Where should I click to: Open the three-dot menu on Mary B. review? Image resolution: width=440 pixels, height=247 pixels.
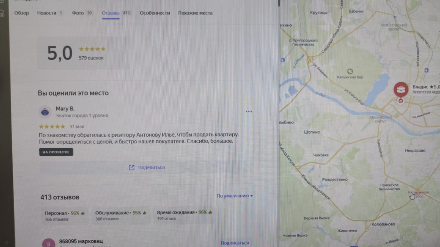click(249, 112)
